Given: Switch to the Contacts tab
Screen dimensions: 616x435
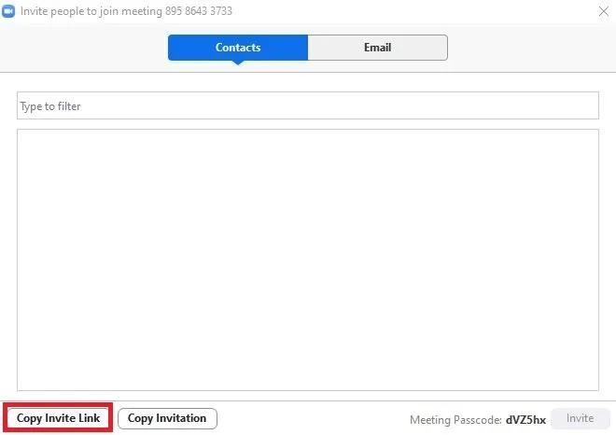Looking at the screenshot, I should pos(238,48).
